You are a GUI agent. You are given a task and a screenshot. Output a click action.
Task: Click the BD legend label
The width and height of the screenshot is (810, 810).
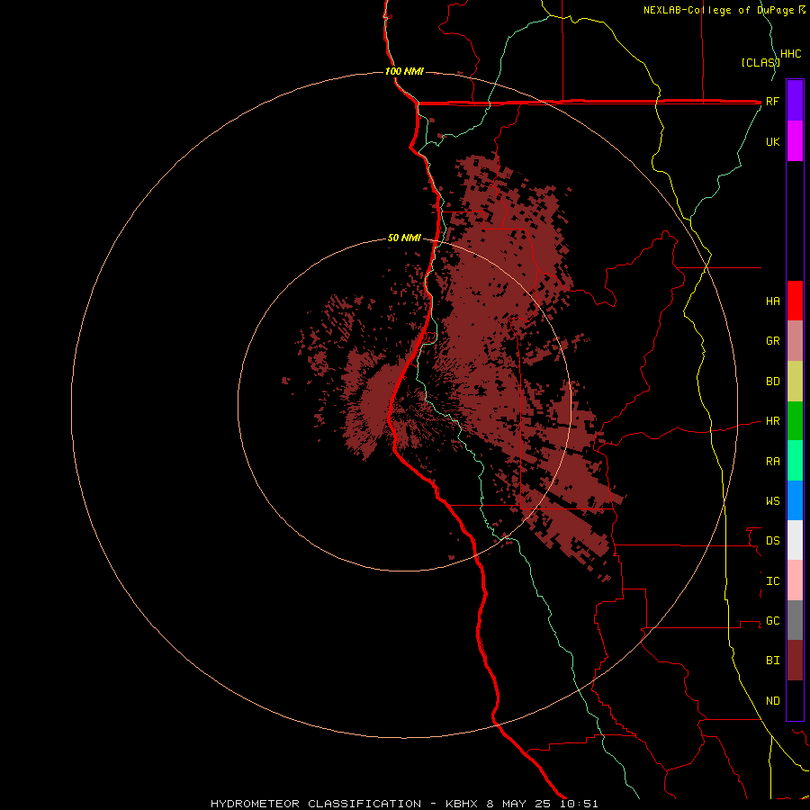tap(773, 382)
